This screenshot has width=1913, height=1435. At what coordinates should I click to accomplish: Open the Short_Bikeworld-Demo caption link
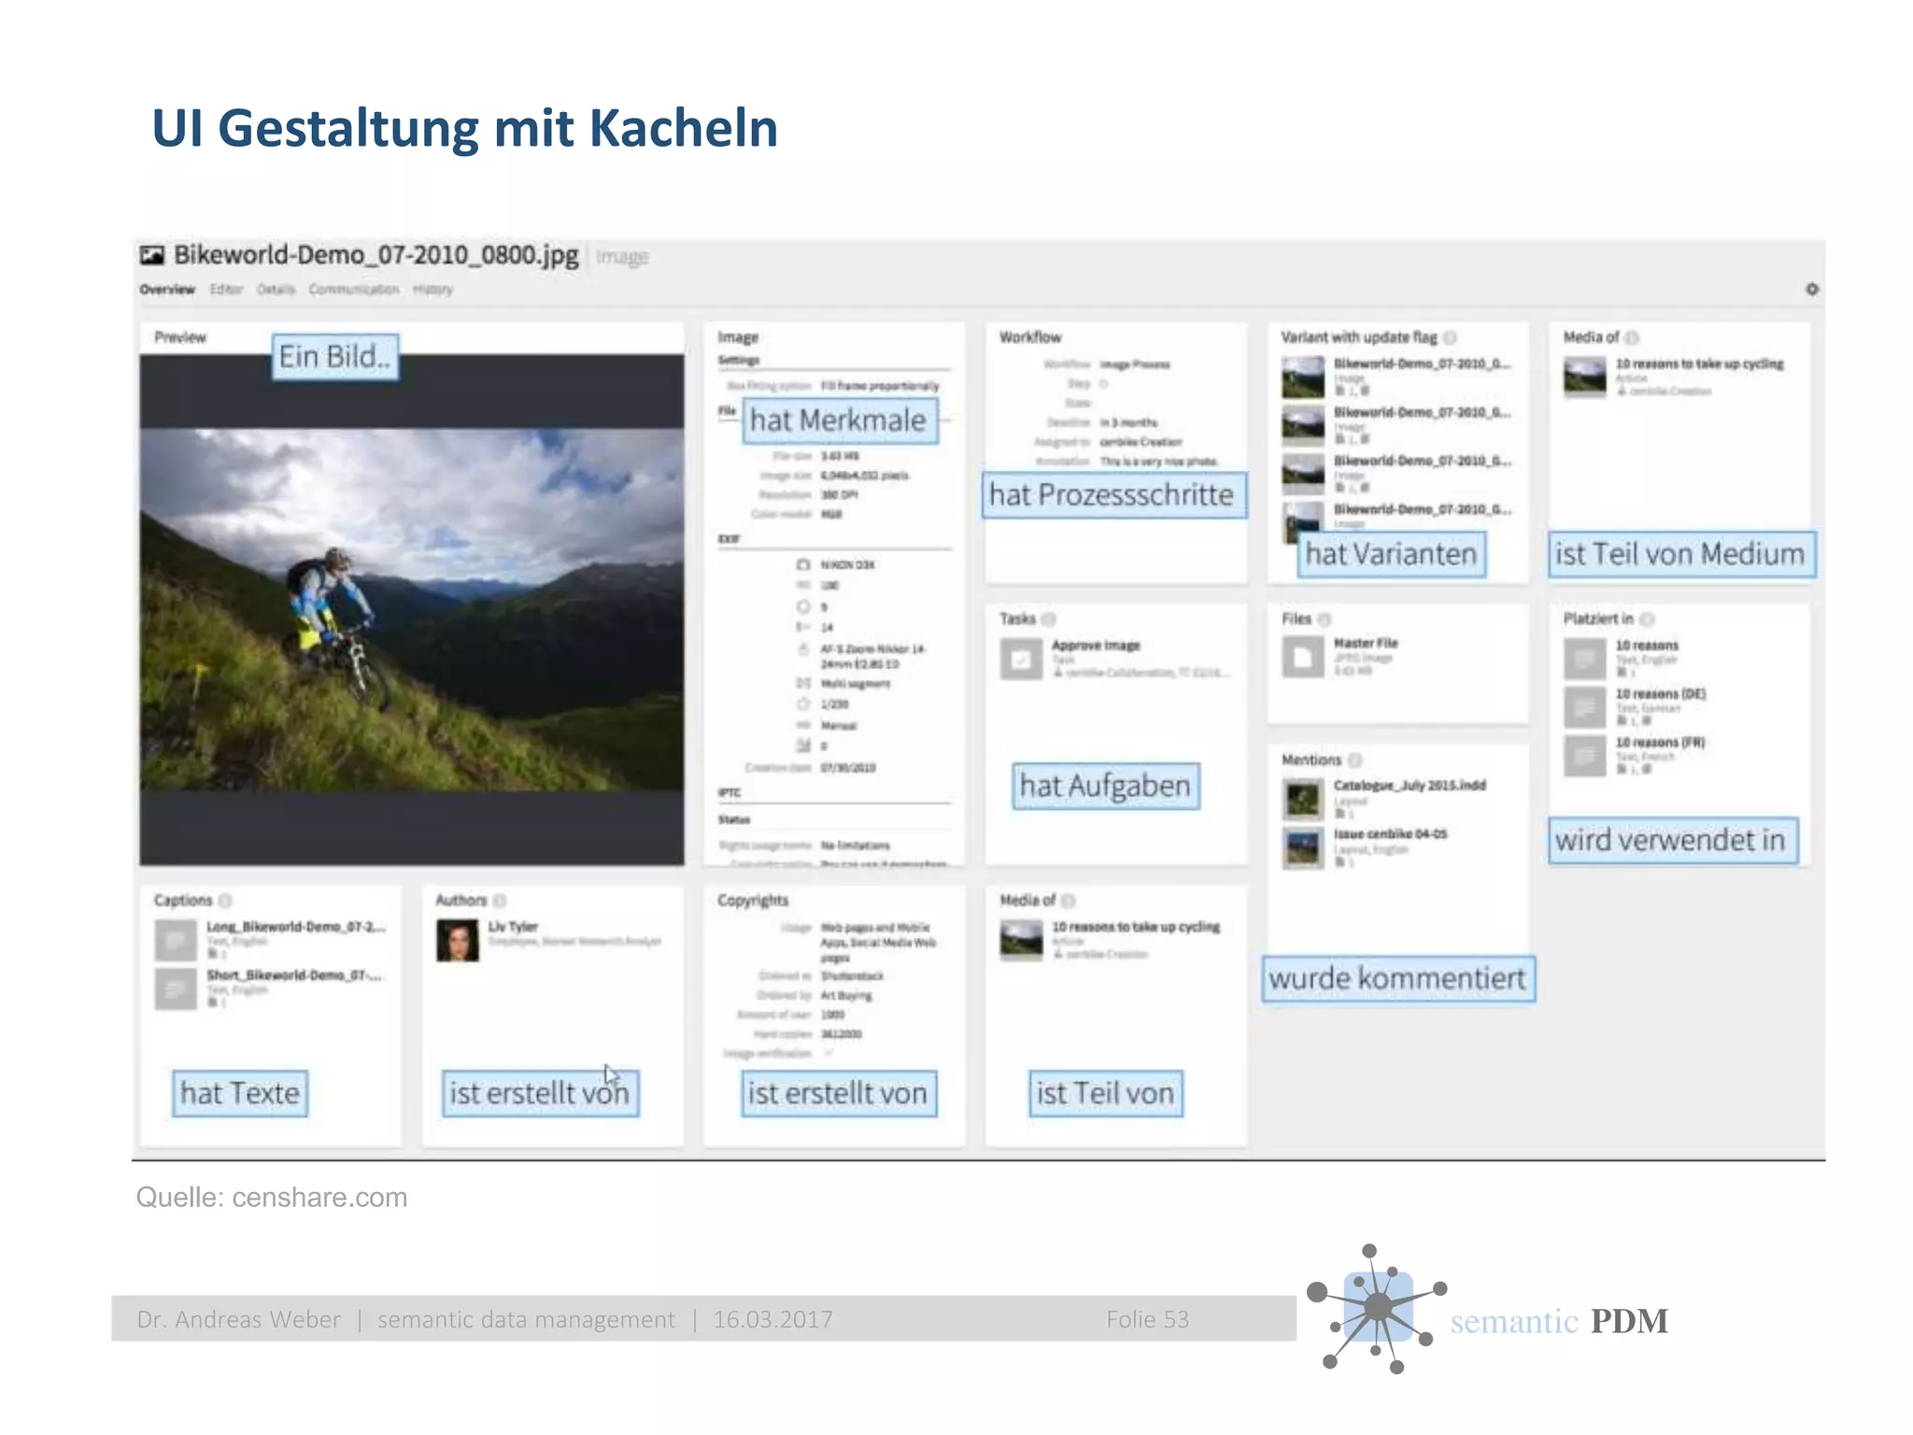coord(293,974)
